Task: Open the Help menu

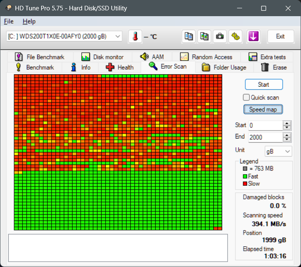Action: (x=29, y=21)
